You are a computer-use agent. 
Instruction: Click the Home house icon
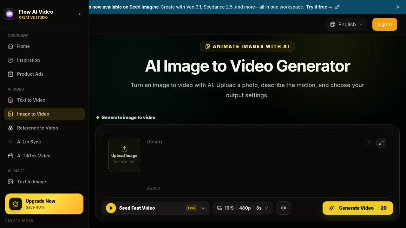click(10, 46)
